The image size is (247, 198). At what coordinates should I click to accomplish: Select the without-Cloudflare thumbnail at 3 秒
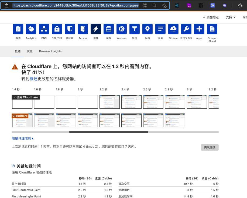click(197, 102)
